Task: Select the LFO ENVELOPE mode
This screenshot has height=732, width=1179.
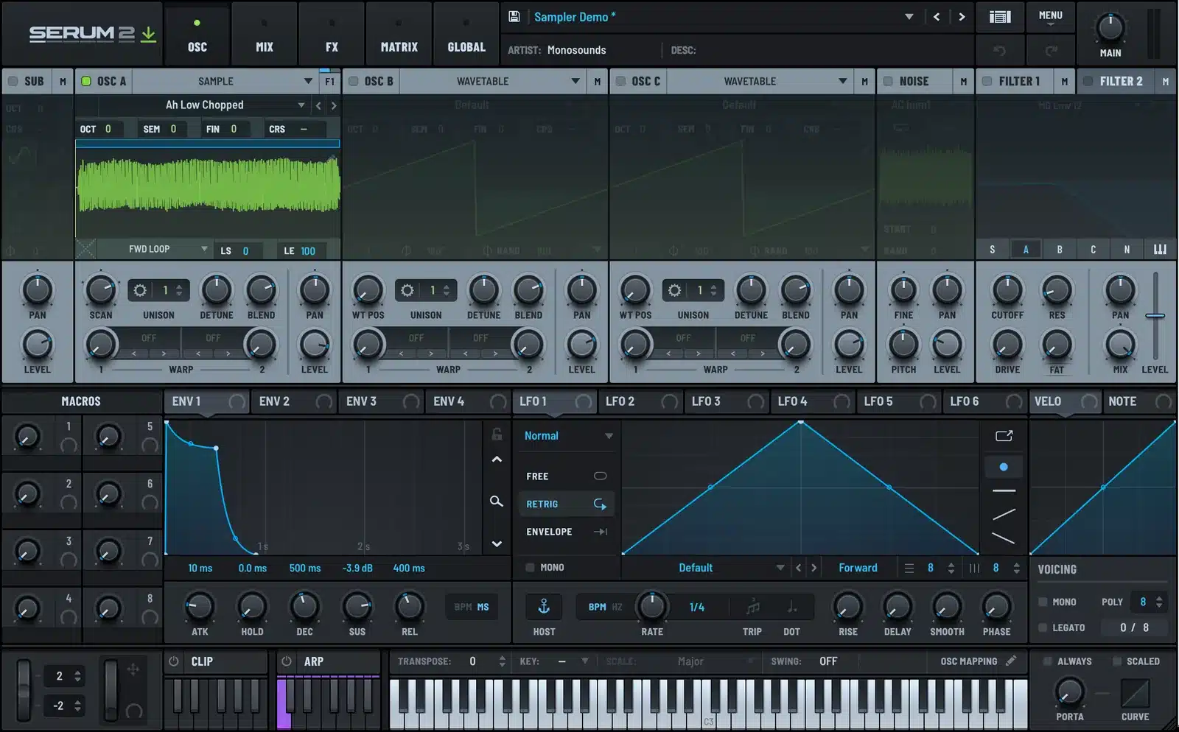Action: point(566,532)
